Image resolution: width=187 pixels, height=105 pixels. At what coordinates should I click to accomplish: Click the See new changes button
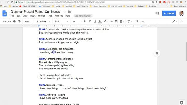coord(83,16)
